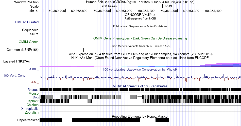Image resolution: width=241 pixels, height=126 pixels.
Task: Click the dbSNP variant tick just after 60,363,200
Action: 180,50
